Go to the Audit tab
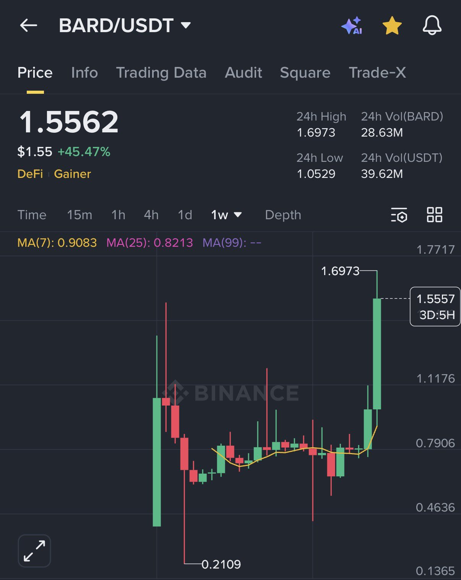Screen dimensions: 461x580 click(x=243, y=73)
